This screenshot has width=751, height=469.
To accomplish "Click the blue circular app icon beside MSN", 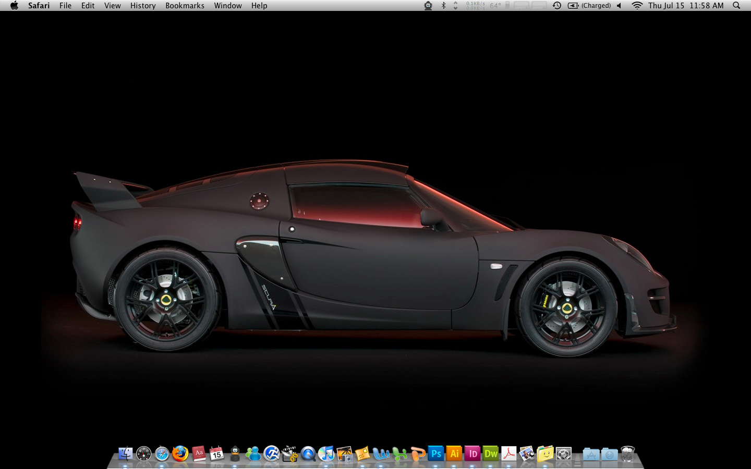I will pyautogui.click(x=272, y=454).
